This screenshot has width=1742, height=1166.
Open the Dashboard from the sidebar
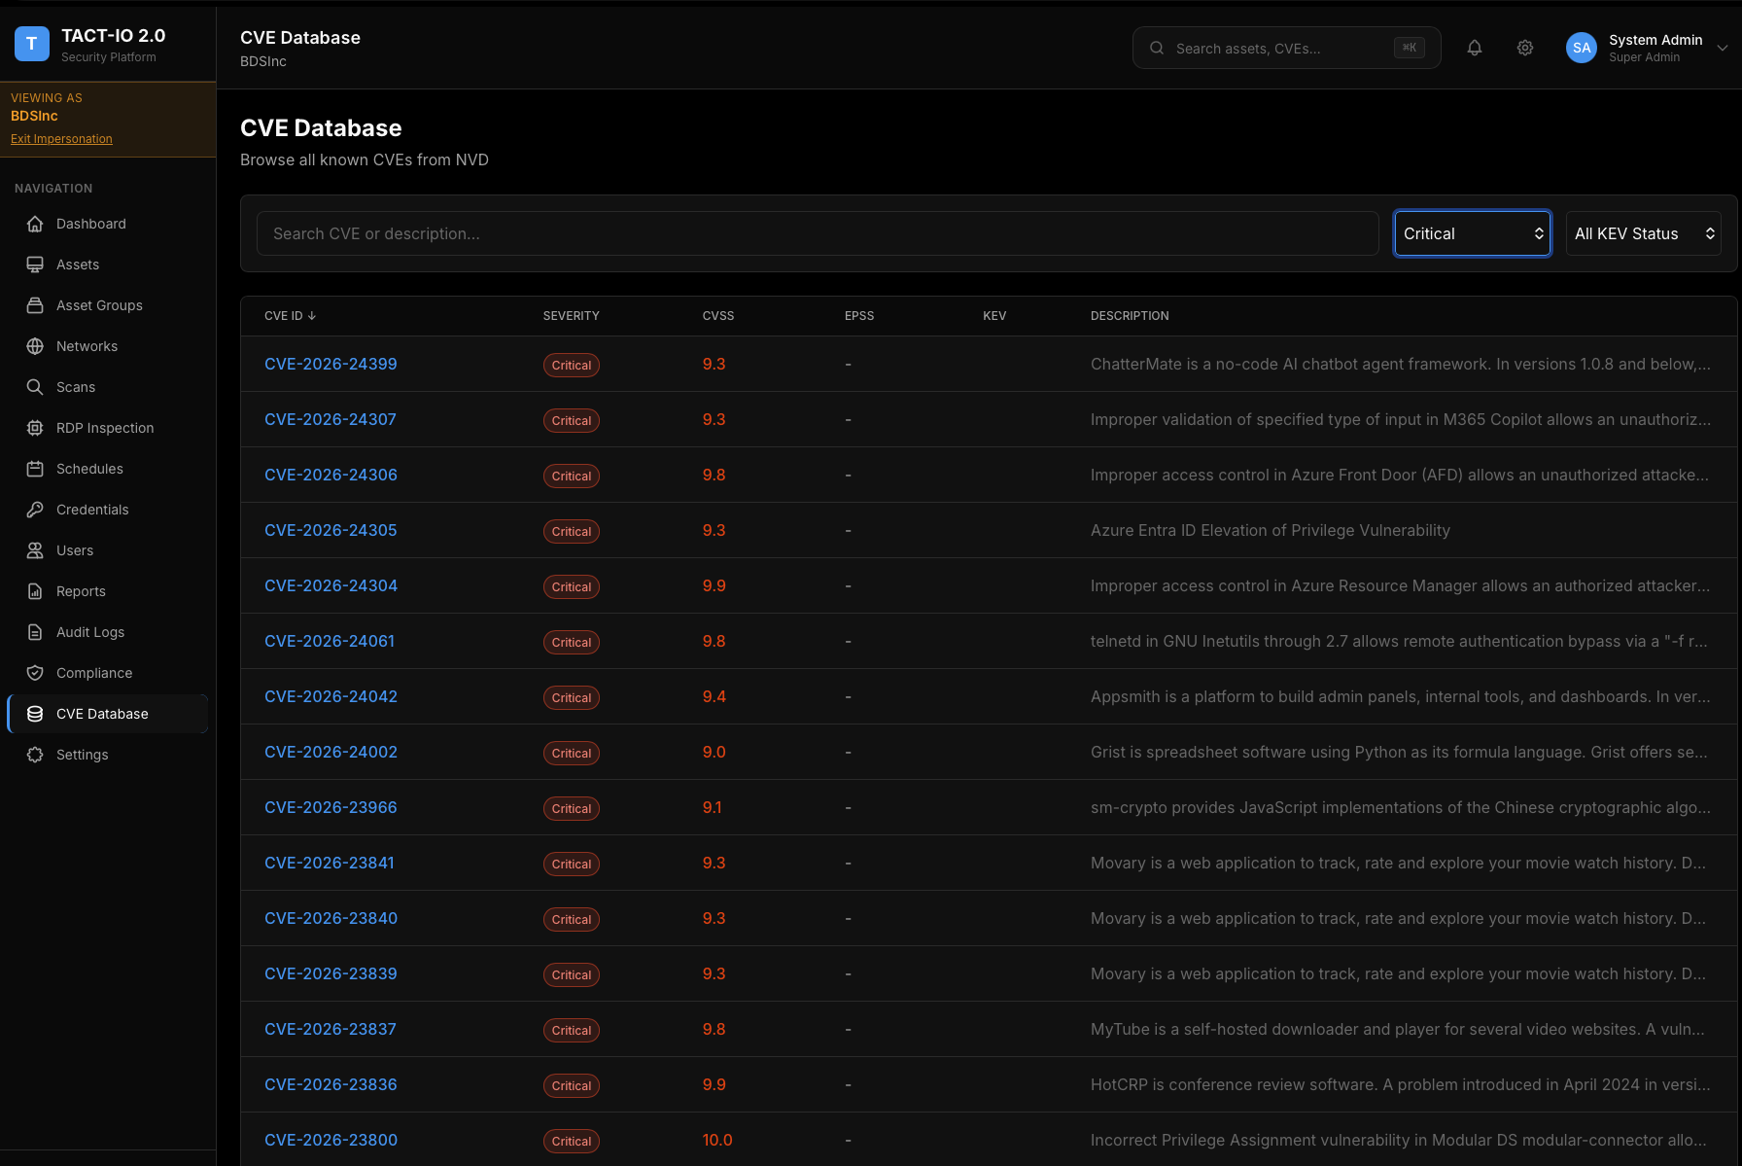point(89,224)
